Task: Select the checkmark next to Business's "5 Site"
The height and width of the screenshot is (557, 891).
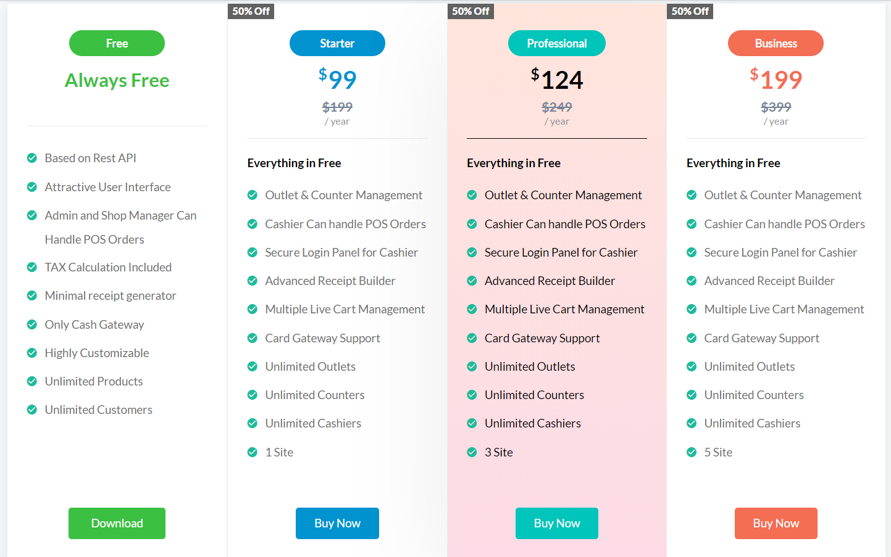Action: click(x=691, y=452)
